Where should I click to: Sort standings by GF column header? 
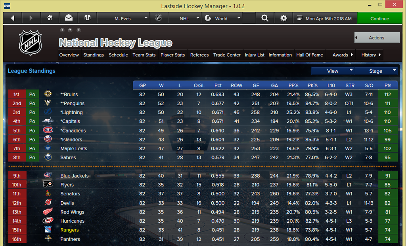click(256, 85)
